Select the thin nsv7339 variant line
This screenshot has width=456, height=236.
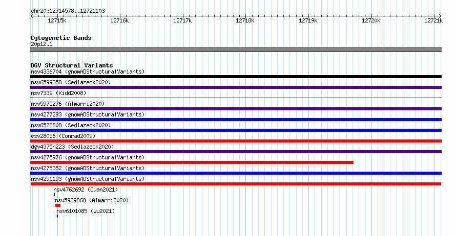coord(236,98)
